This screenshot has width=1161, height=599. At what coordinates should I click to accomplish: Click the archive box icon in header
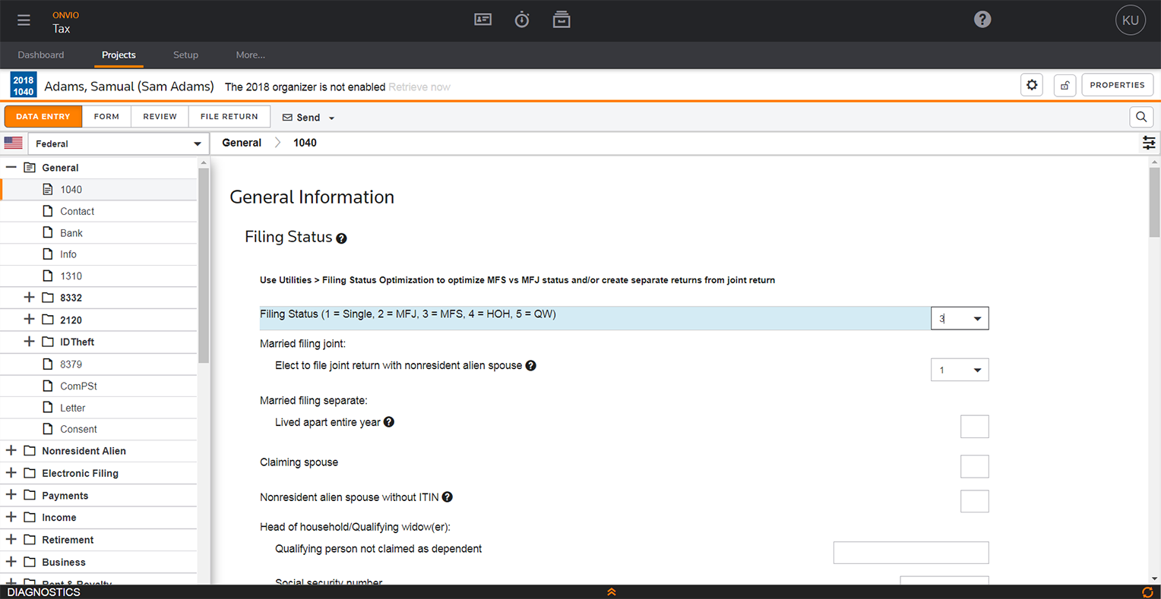point(562,20)
